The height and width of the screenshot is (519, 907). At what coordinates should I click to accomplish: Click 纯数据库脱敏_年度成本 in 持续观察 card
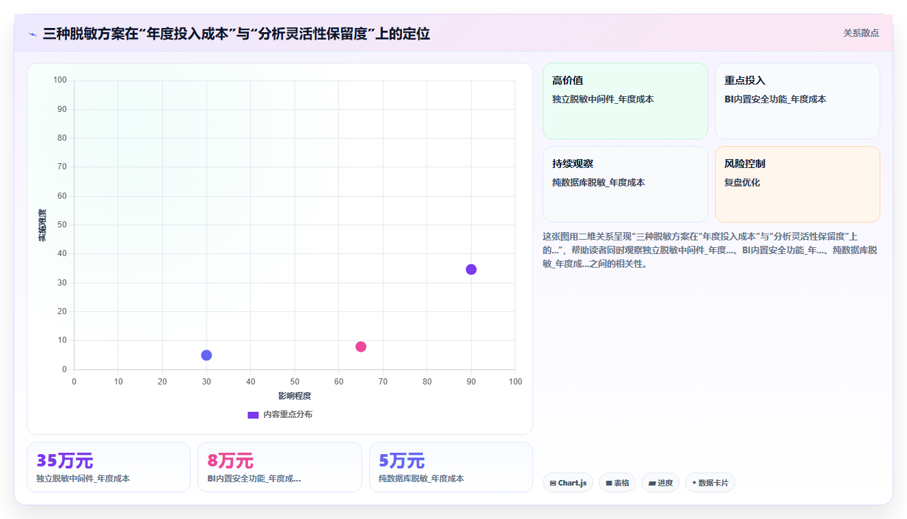(x=599, y=182)
